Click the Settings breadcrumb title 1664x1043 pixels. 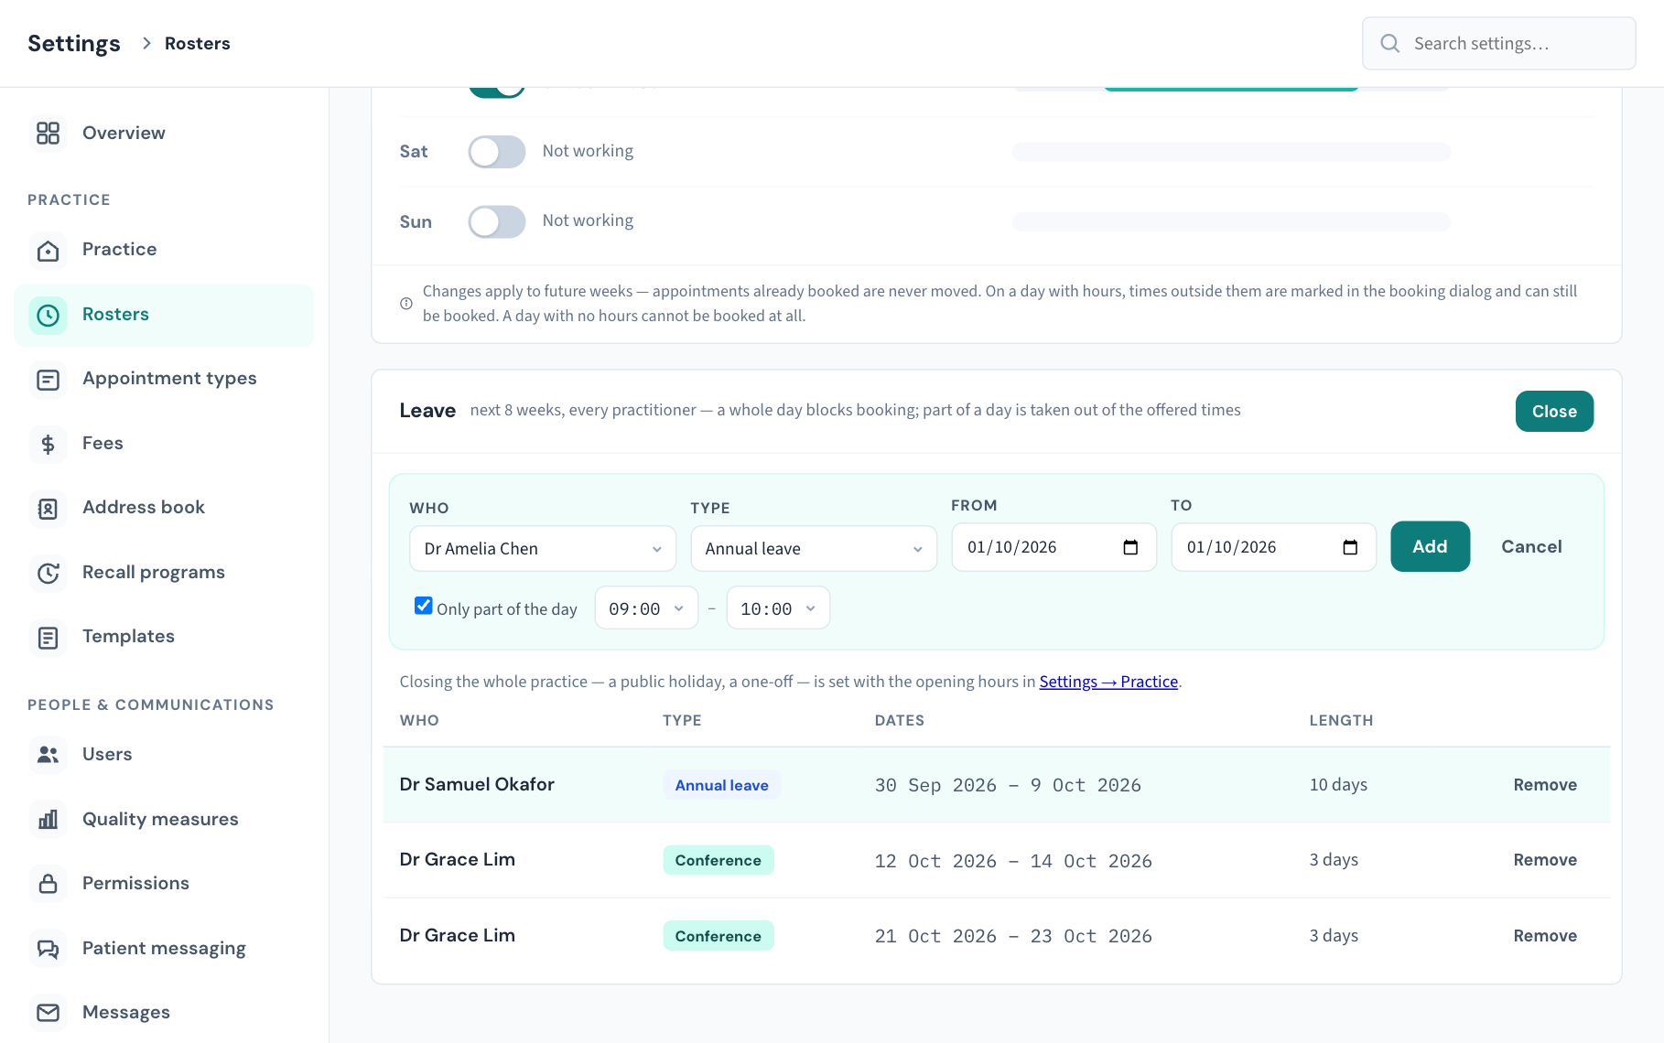point(74,43)
